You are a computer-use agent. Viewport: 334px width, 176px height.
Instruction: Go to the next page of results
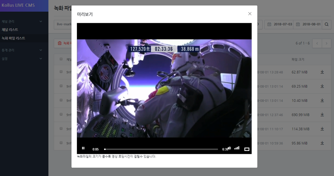coord(326,43)
